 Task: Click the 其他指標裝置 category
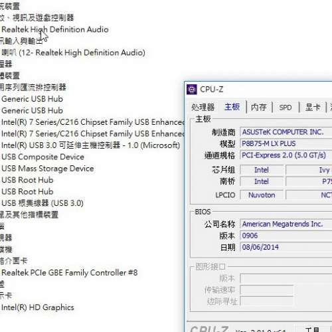[x=29, y=214]
